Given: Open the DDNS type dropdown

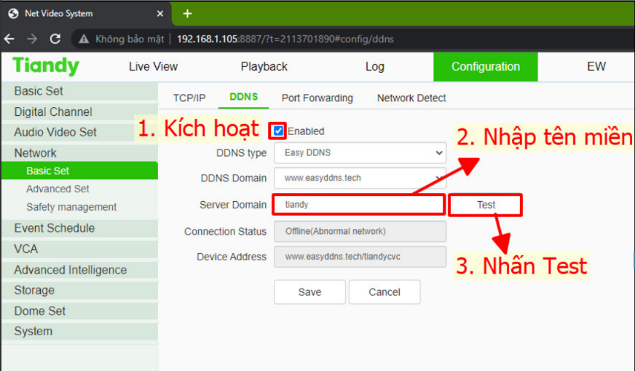Looking at the screenshot, I should 360,153.
